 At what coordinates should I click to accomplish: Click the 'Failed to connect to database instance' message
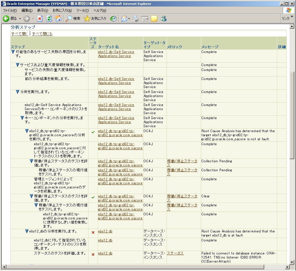point(238,257)
